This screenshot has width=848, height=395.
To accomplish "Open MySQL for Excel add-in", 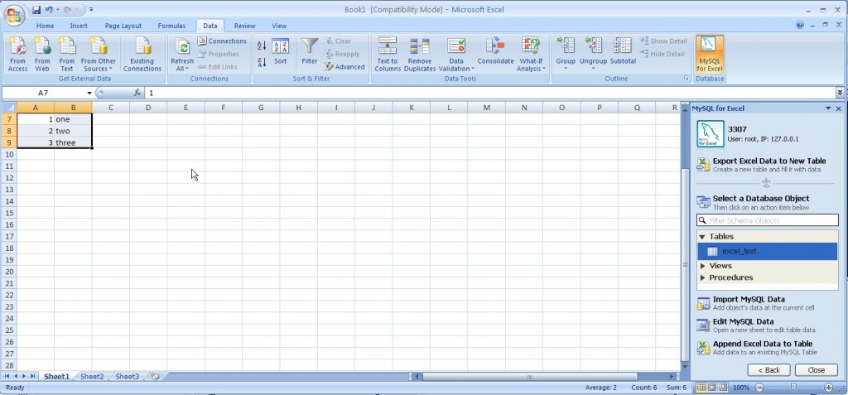I will pos(709,54).
